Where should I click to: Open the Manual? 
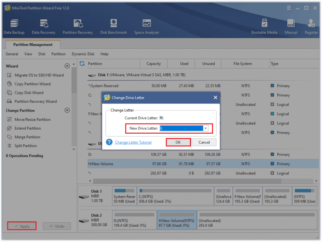[291, 27]
